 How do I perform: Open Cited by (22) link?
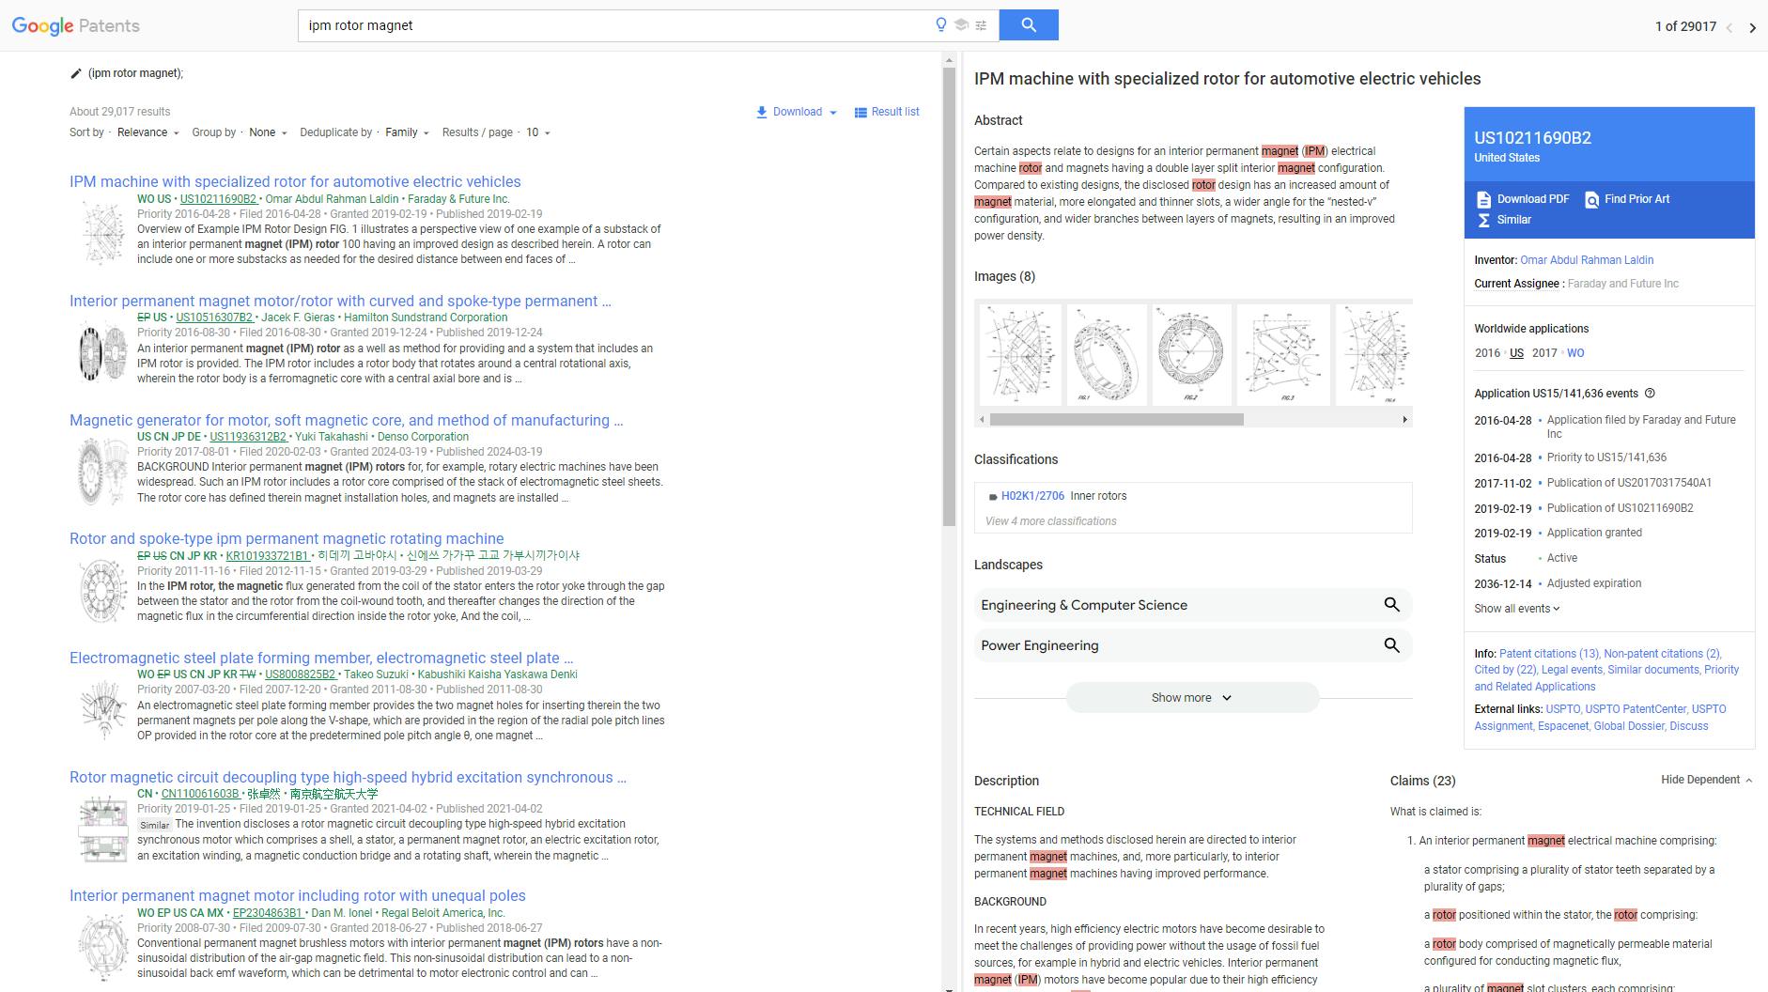pos(1505,670)
